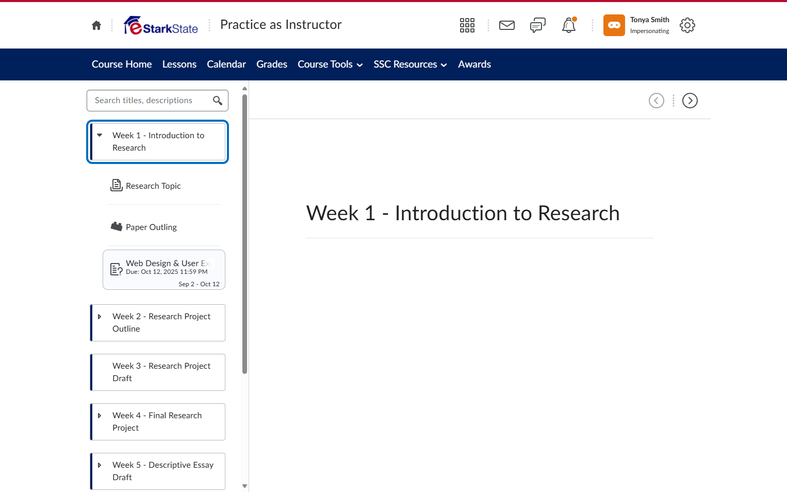This screenshot has height=492, width=787.
Task: Open the Course Tools dropdown
Action: point(330,64)
